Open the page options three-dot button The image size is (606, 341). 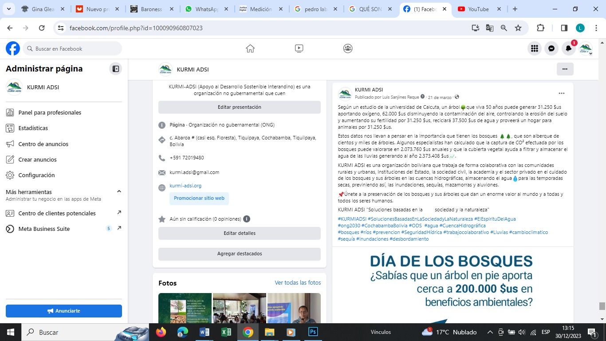point(565,69)
